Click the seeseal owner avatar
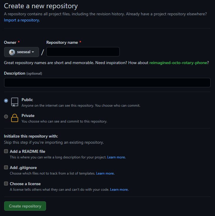215x216 pixels. [12, 52]
